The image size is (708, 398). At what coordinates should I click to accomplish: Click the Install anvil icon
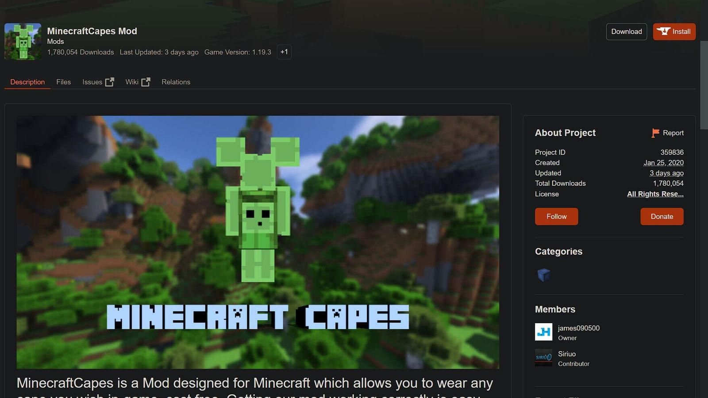[665, 31]
